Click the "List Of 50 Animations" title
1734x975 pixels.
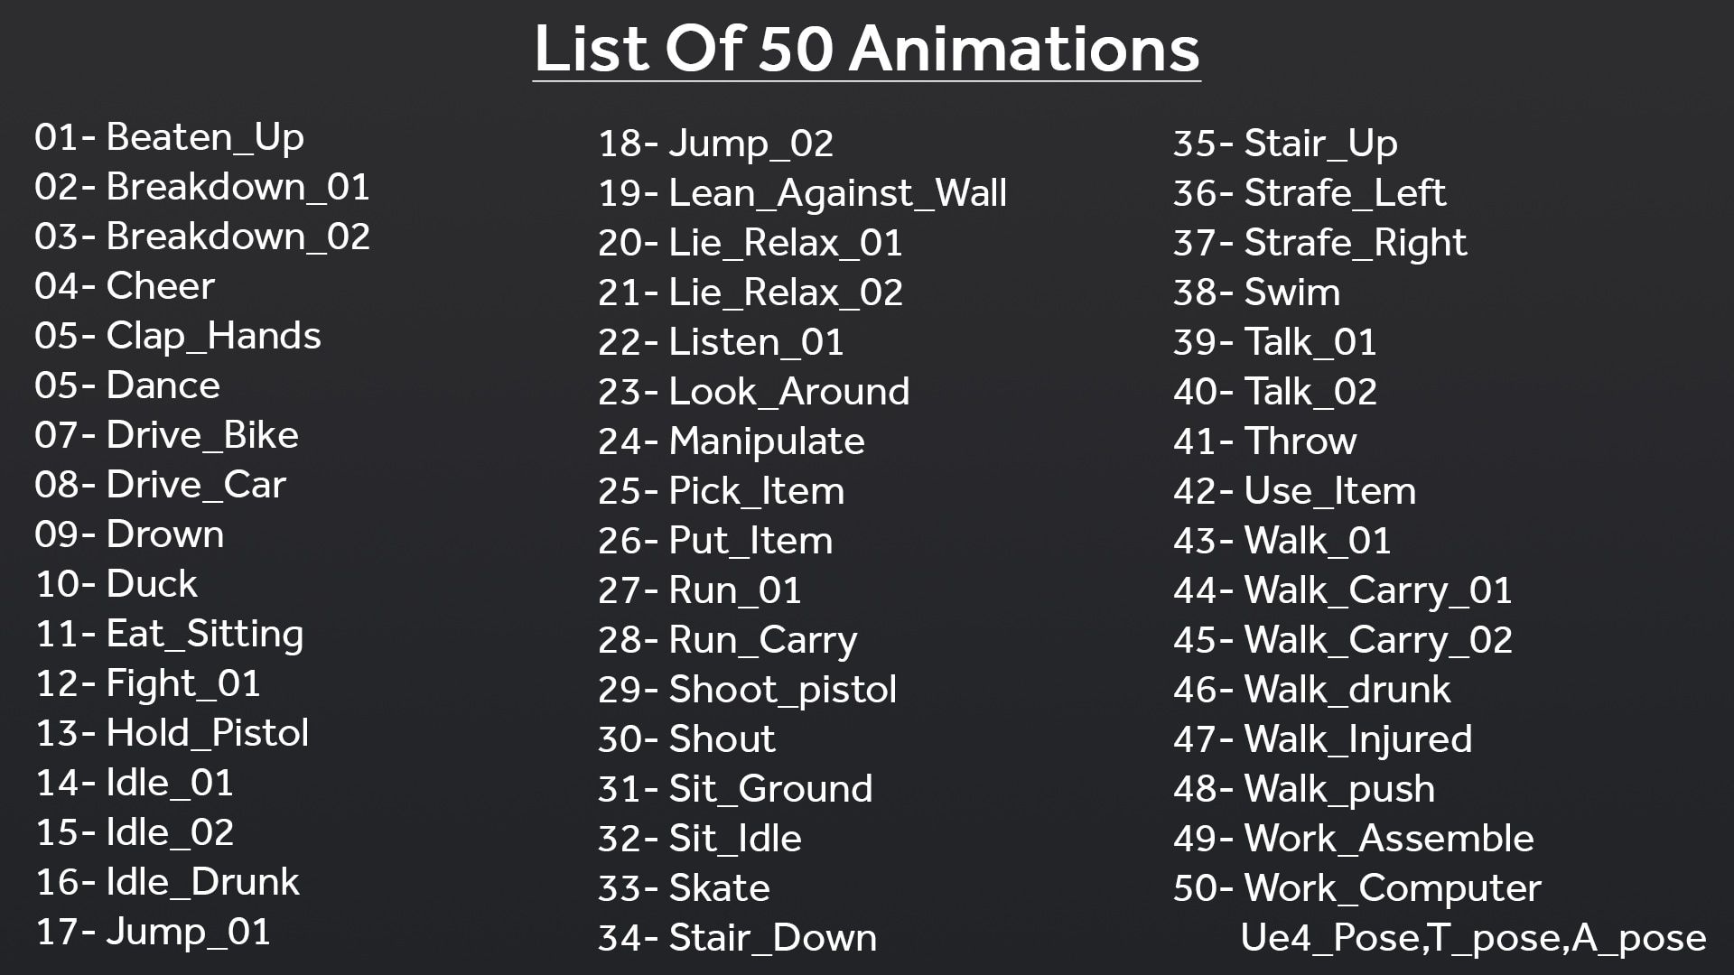pyautogui.click(x=866, y=49)
